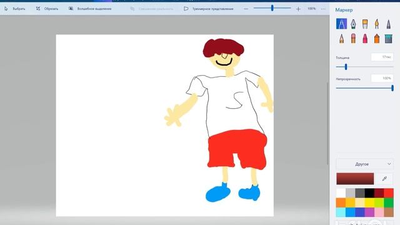
Task: Pick the brown color swatch
Action: (x=389, y=212)
